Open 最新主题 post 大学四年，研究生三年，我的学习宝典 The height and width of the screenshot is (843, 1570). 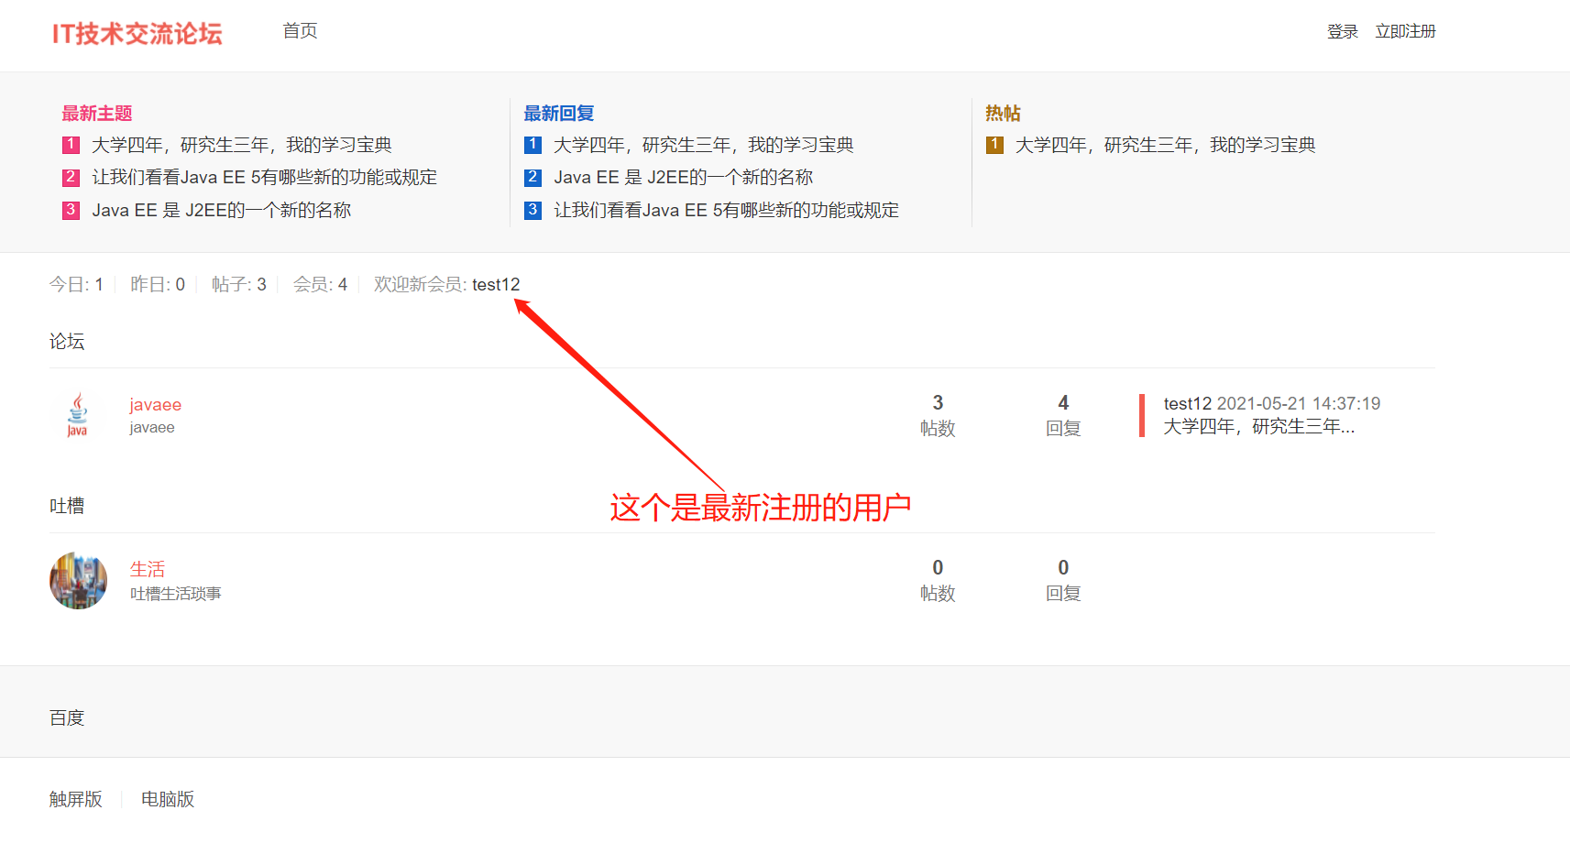tap(242, 145)
